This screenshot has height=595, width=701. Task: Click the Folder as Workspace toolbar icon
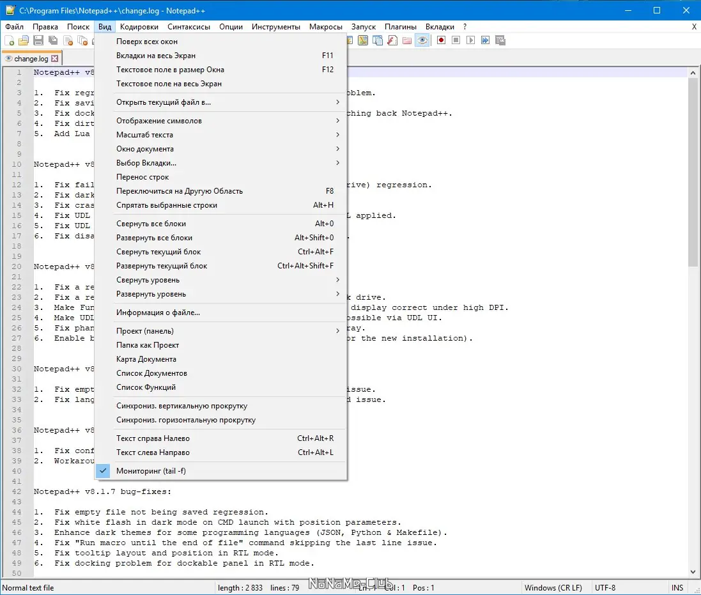pos(407,41)
